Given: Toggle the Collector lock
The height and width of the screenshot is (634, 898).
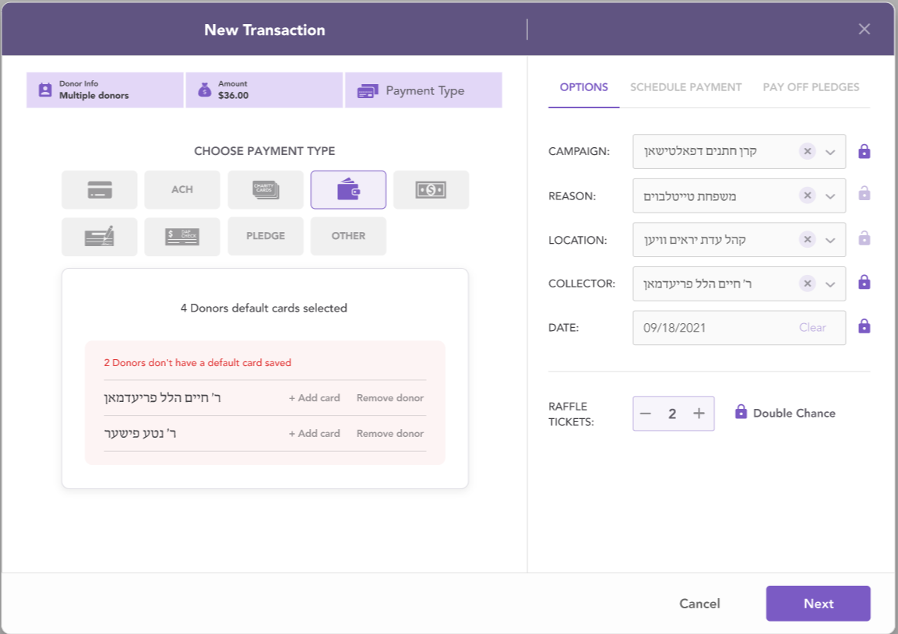Looking at the screenshot, I should click(x=865, y=282).
